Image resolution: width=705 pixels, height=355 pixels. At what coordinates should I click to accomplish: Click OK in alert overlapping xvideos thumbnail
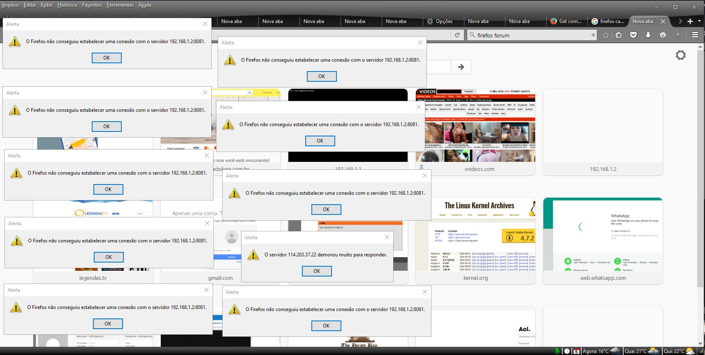click(x=320, y=141)
